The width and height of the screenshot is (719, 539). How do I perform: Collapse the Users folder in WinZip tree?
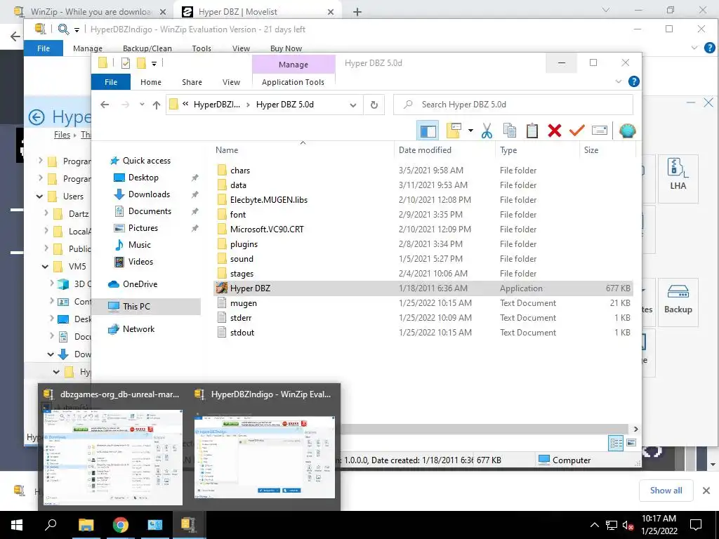coord(39,197)
